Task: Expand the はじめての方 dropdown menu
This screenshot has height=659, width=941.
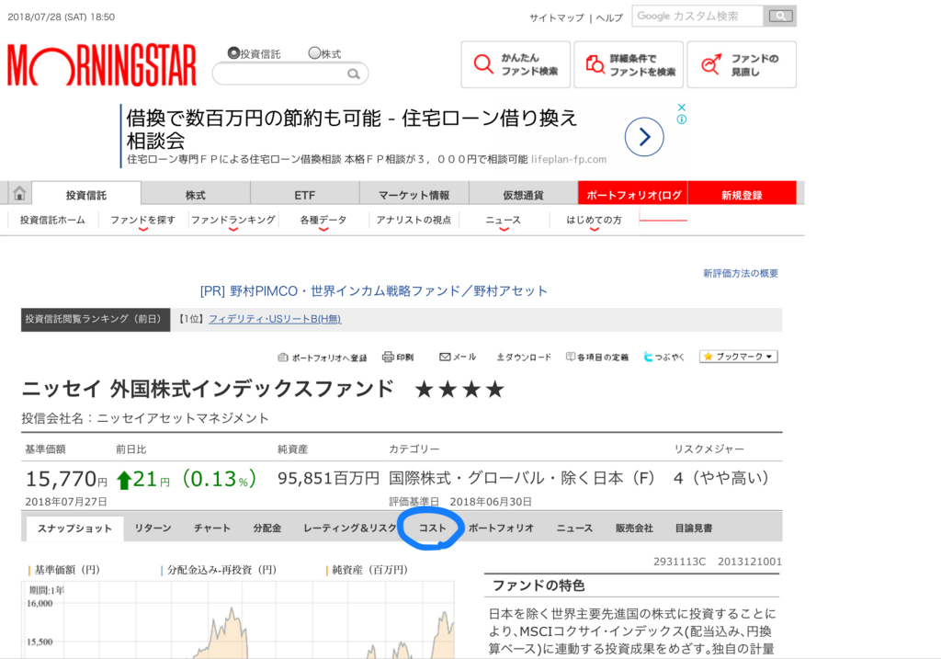Action: click(x=595, y=221)
